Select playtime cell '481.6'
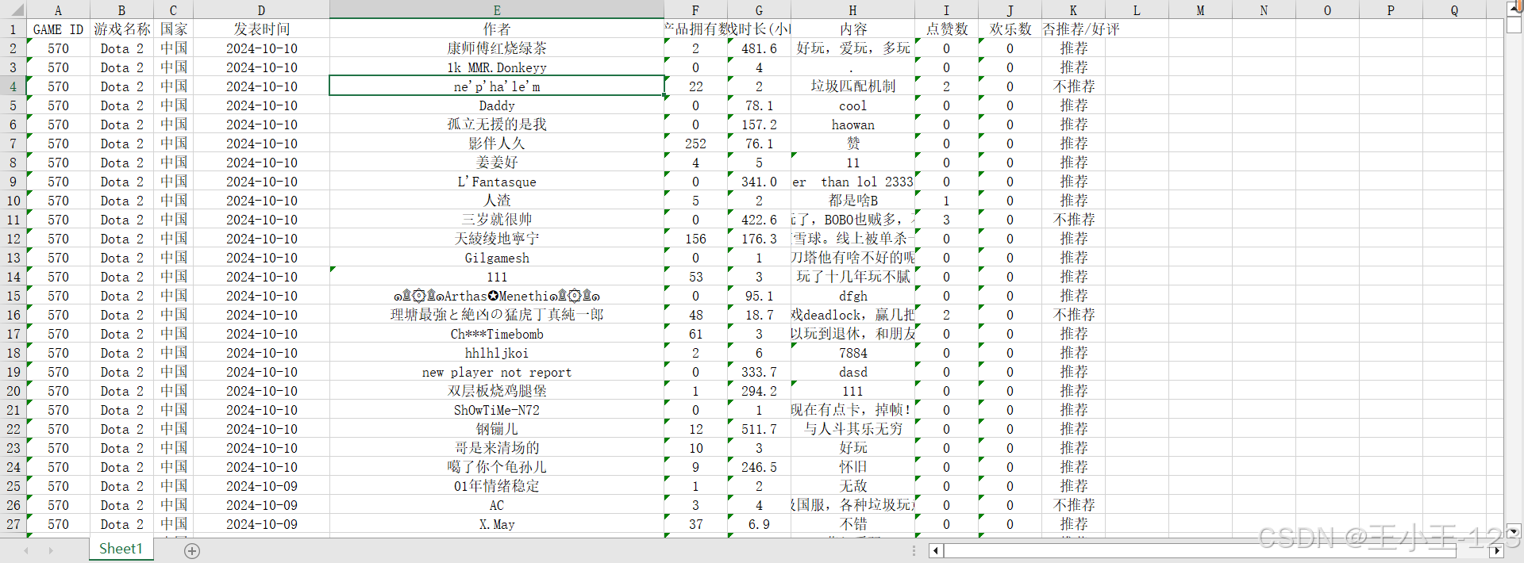Viewport: 1524px width, 563px height. tap(759, 48)
